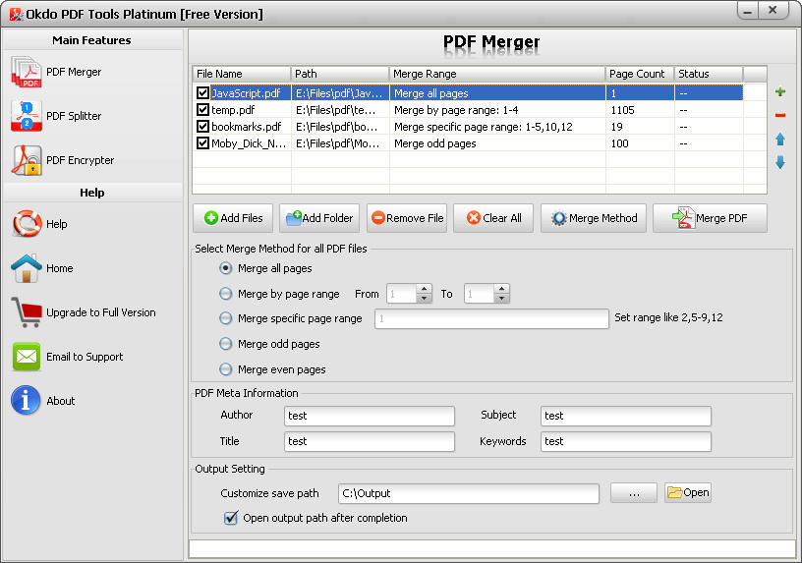The height and width of the screenshot is (563, 802).
Task: Select Merge specific page range option
Action: click(x=225, y=318)
